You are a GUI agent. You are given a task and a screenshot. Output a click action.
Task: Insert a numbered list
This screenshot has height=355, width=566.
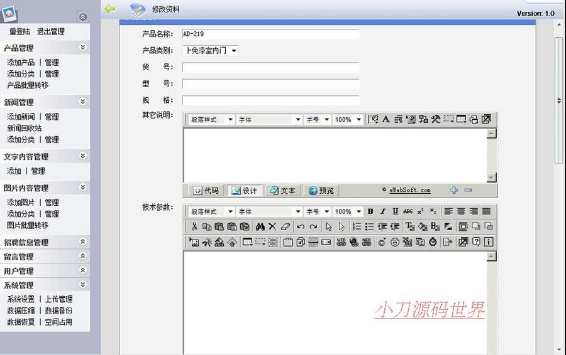pos(357,226)
